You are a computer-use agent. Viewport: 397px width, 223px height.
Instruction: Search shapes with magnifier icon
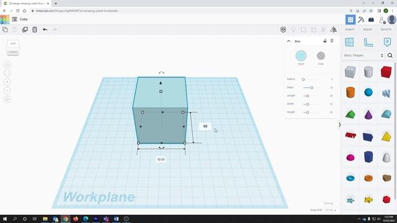390,55
